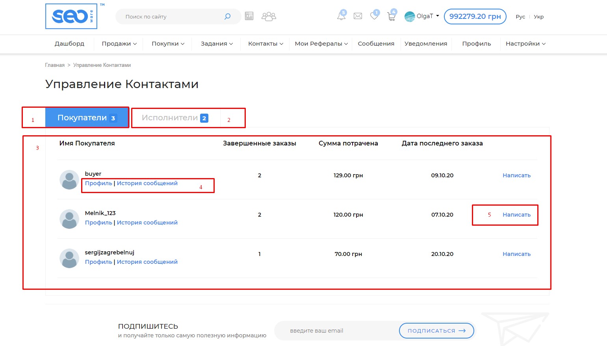
Task: Select the Покупатели tab
Action: (87, 118)
